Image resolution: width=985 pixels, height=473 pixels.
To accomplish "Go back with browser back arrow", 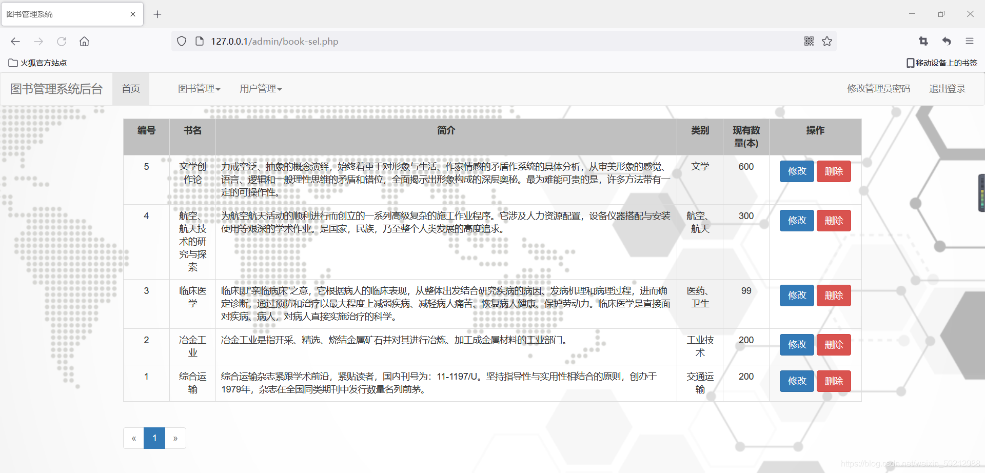I will click(15, 42).
